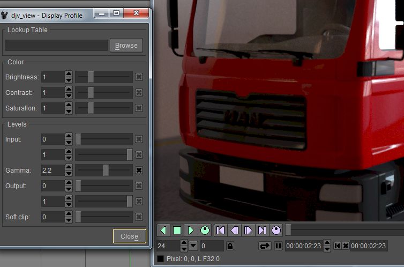Decrease Brightness with the down arrow

click(69, 80)
